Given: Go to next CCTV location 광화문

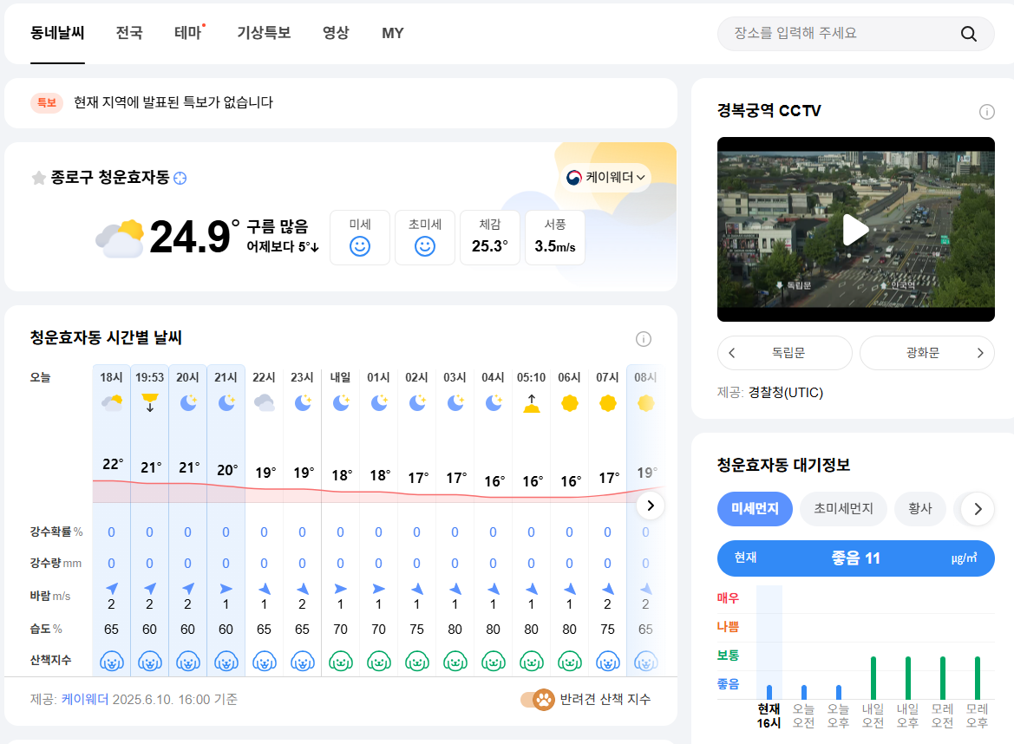Looking at the screenshot, I should tap(926, 353).
